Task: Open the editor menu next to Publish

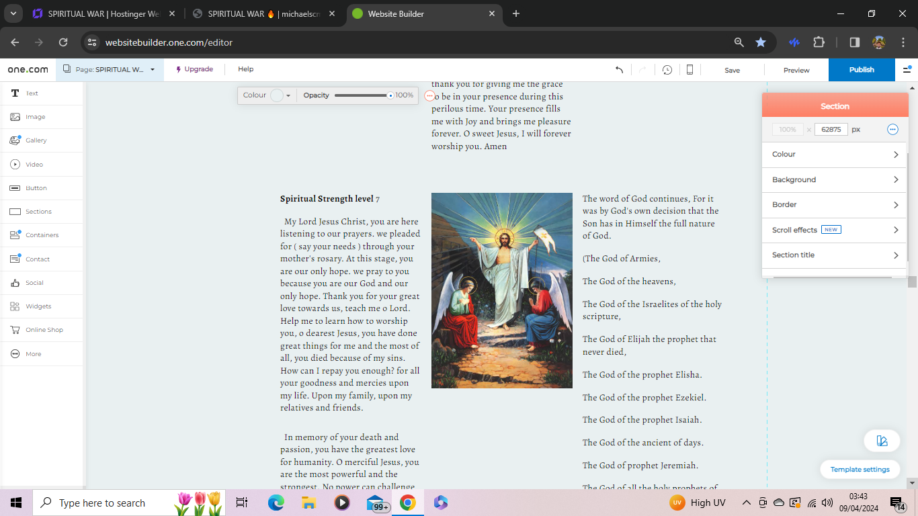Action: pos(907,69)
